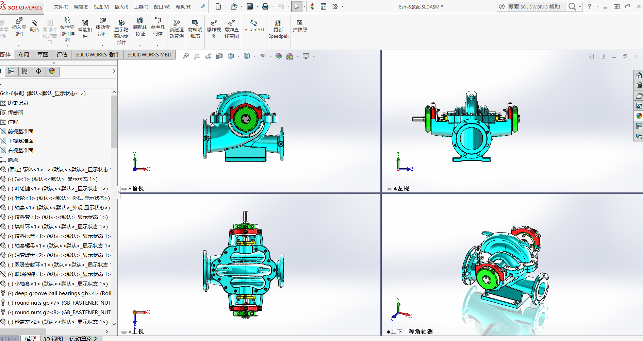Click 插入零部件 (Insert Components) tool
The image size is (643, 341).
19,27
